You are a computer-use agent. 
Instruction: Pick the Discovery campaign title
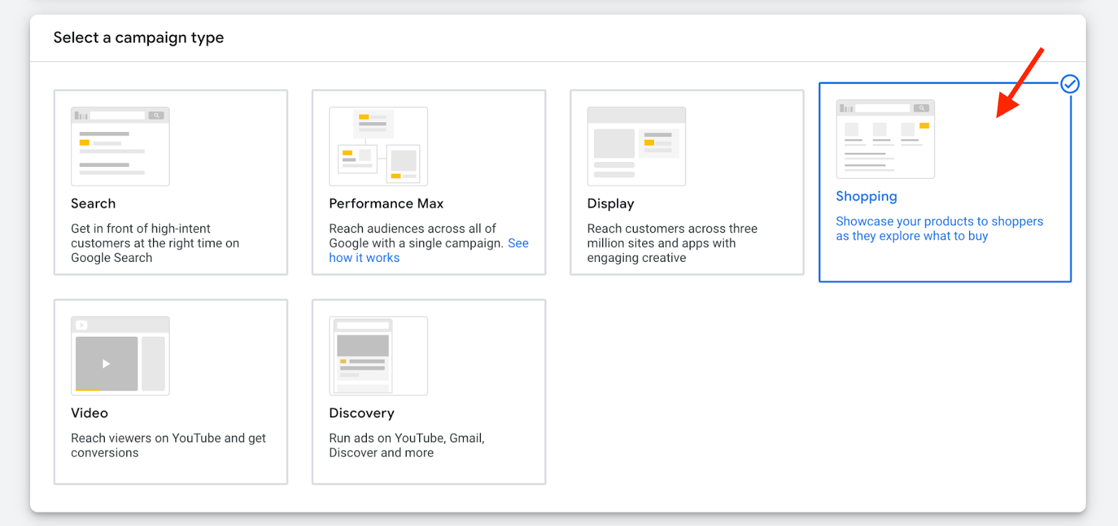362,413
